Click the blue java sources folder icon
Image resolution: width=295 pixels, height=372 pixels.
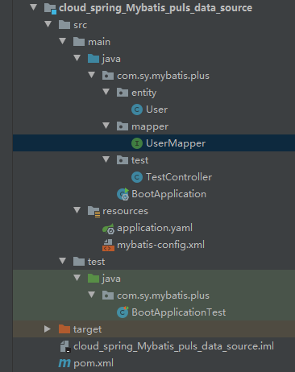[93, 59]
